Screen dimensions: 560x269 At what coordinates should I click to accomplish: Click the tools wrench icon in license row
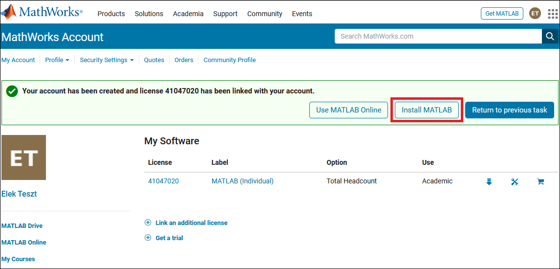[515, 181]
